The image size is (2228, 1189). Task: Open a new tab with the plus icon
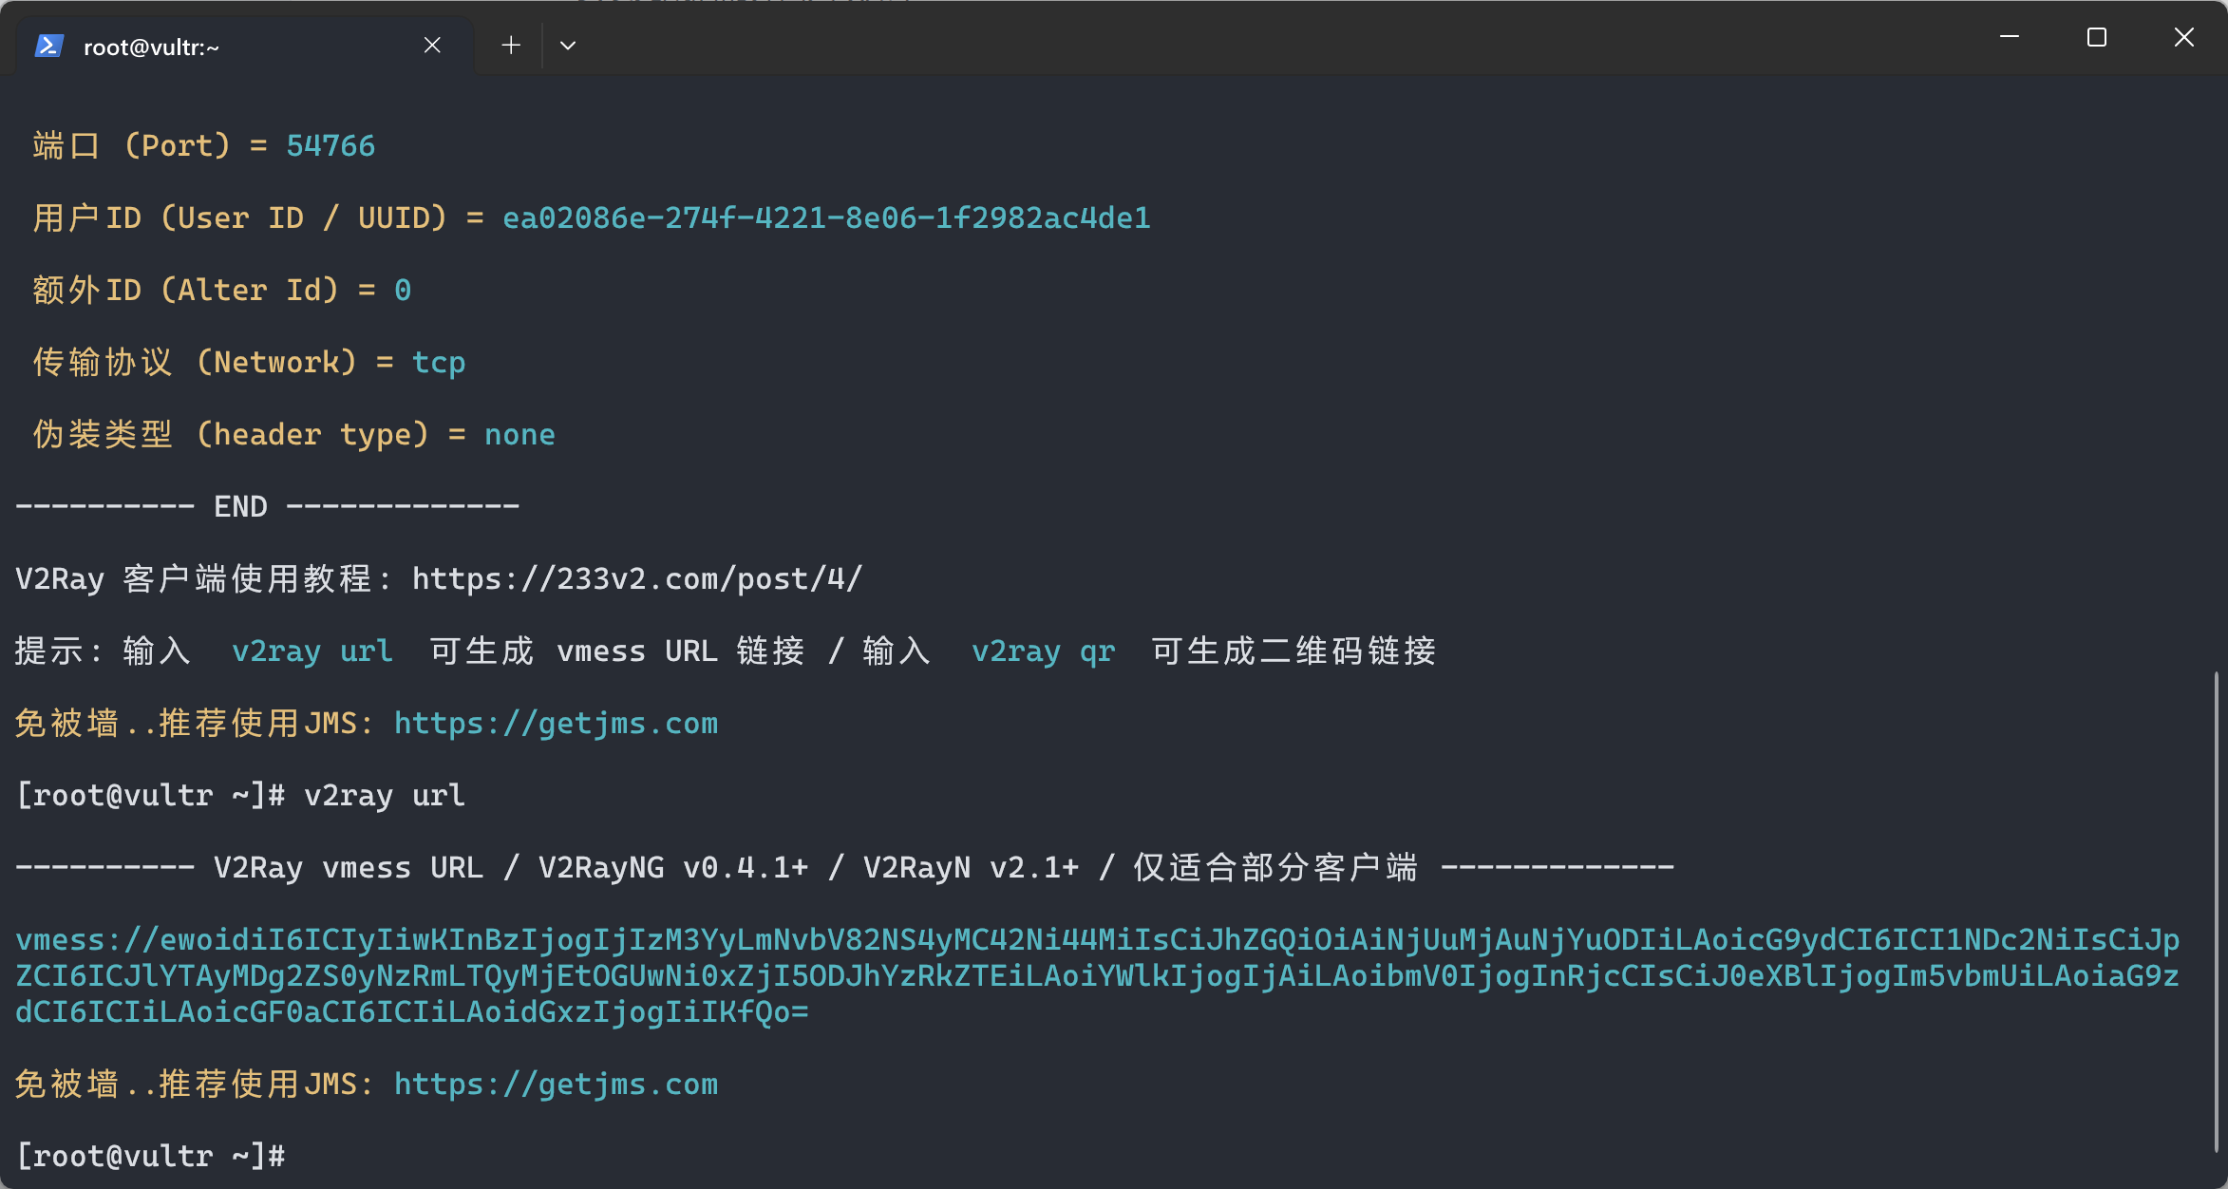pyautogui.click(x=510, y=45)
